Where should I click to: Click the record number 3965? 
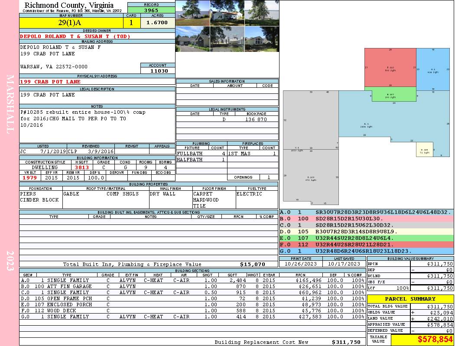click(151, 10)
